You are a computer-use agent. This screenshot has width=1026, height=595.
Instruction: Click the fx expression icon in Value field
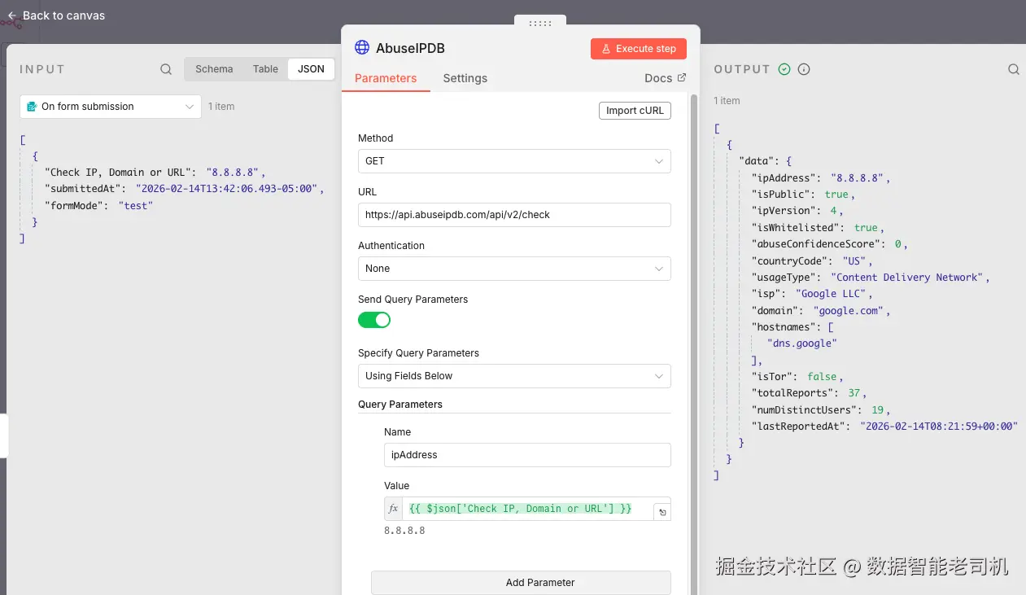[394, 509]
